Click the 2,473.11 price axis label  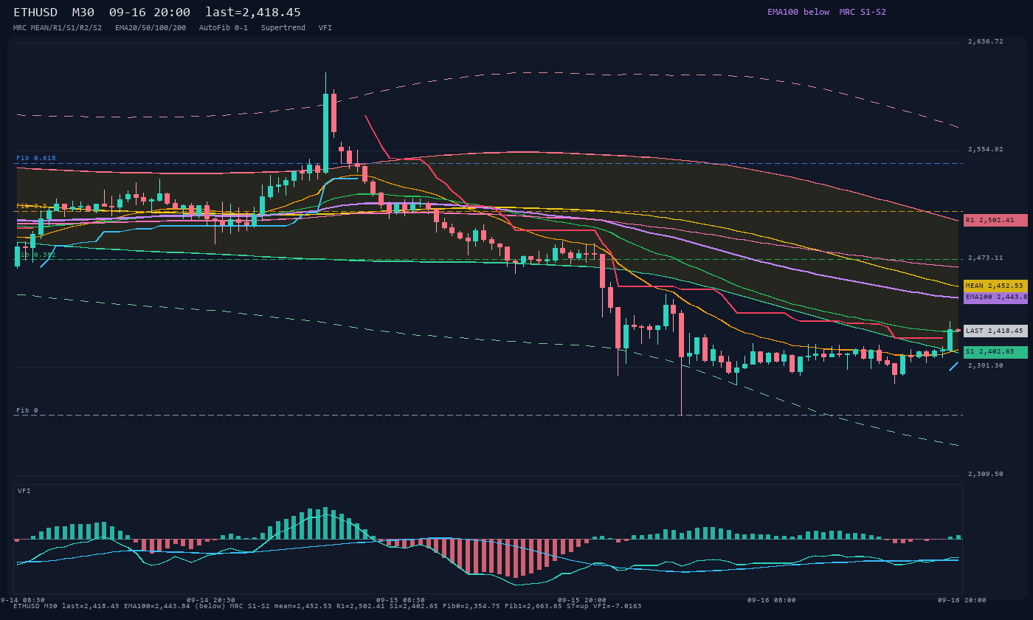986,258
